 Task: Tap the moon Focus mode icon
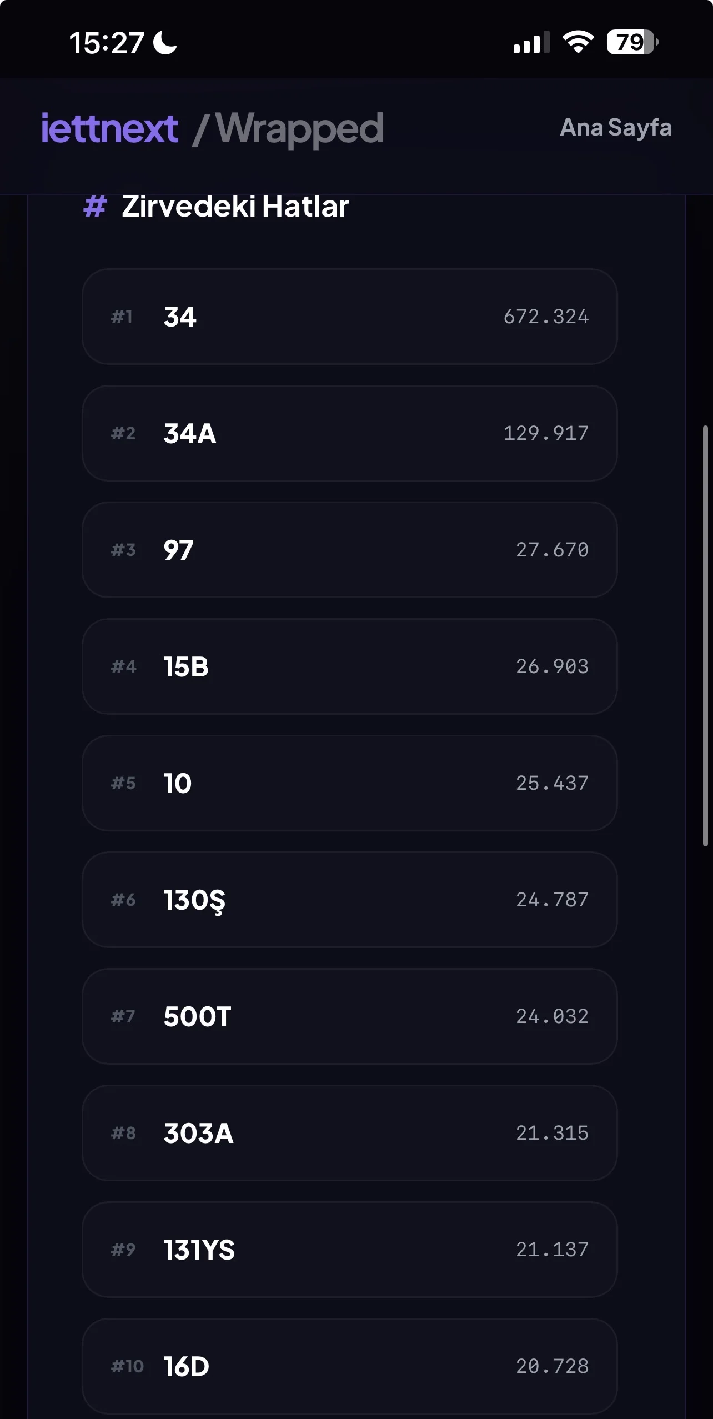click(165, 43)
